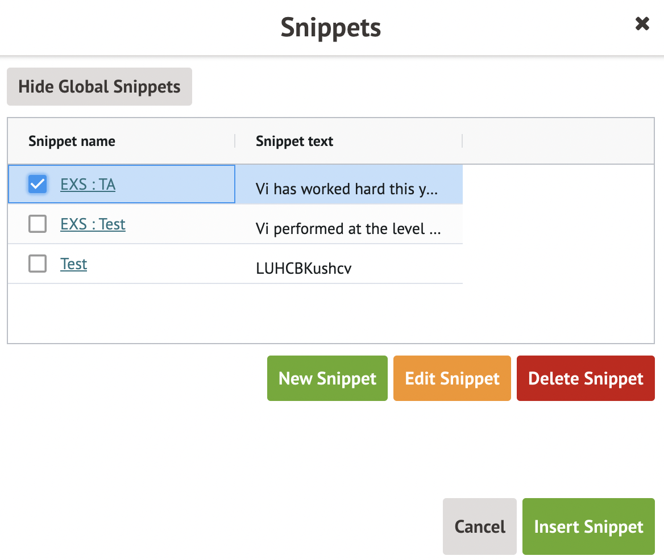Create a New Snippet
Image resolution: width=664 pixels, height=560 pixels.
point(327,378)
